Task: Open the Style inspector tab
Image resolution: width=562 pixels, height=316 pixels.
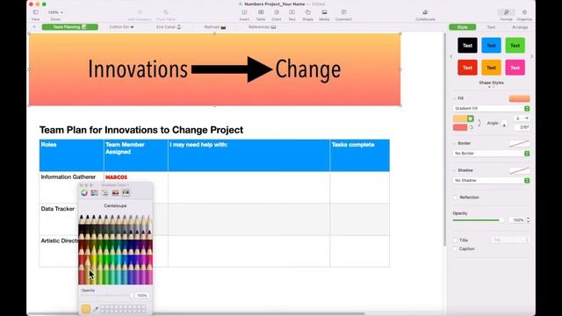Action: click(463, 27)
